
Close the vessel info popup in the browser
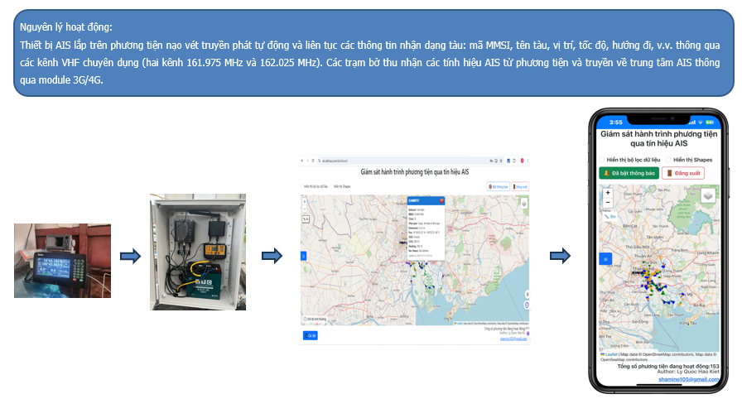click(441, 201)
